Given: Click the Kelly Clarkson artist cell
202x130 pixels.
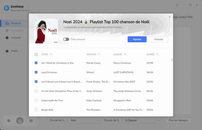Looking at the screenshot, I should 94,101.
